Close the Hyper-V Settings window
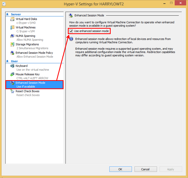The image size is (188, 178). pos(180,3)
